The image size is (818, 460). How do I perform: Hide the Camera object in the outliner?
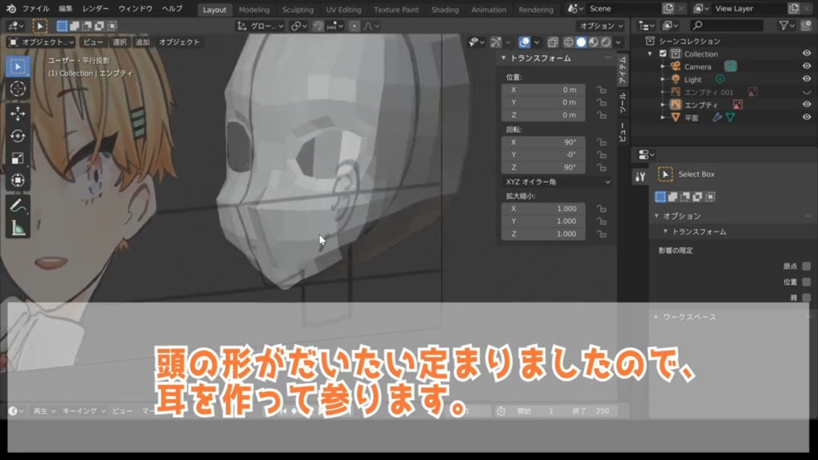(807, 65)
